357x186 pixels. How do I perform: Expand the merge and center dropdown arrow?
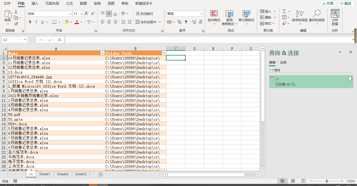click(160, 22)
